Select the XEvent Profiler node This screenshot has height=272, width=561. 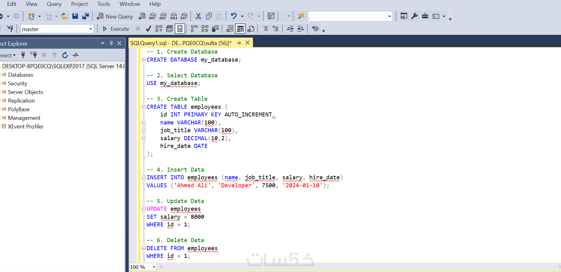[x=26, y=127]
